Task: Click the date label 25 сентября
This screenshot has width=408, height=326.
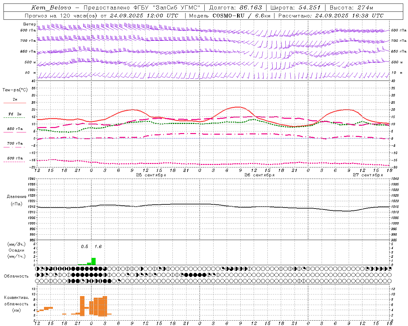Action: click(x=151, y=175)
